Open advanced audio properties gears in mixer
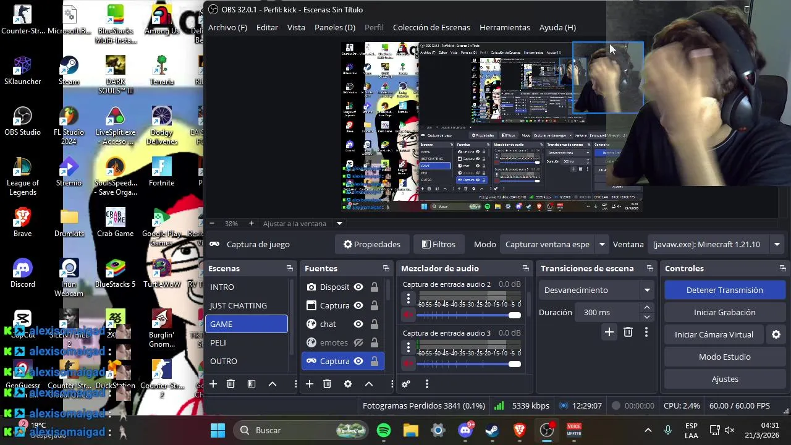The height and width of the screenshot is (445, 791). coord(406,384)
